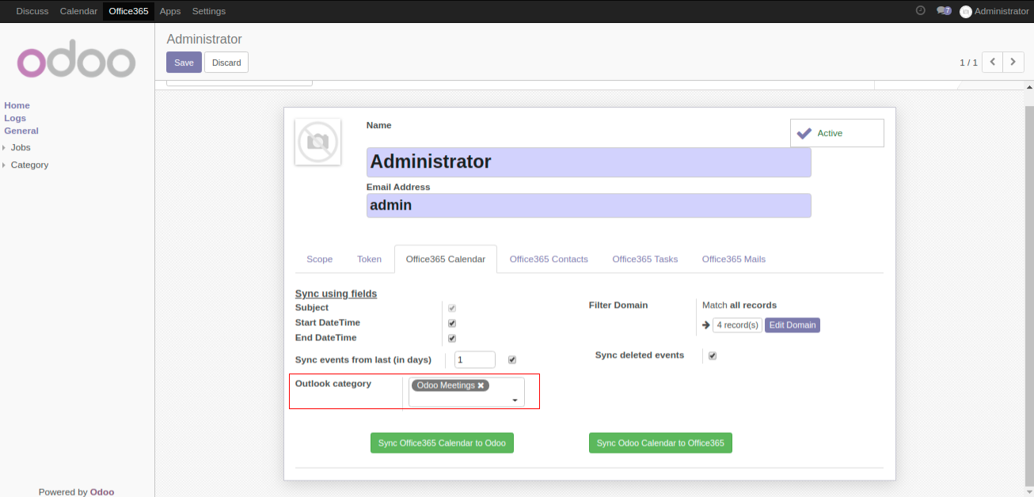Screen dimensions: 1034x497
Task: Open the conversations chat bubble icon
Action: coord(942,11)
